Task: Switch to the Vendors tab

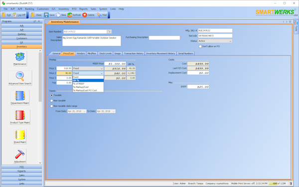Action: click(x=80, y=53)
